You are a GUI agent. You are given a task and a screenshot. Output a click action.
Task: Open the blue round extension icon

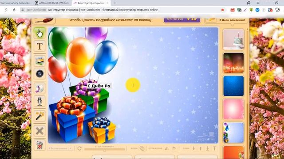pyautogui.click(x=257, y=10)
